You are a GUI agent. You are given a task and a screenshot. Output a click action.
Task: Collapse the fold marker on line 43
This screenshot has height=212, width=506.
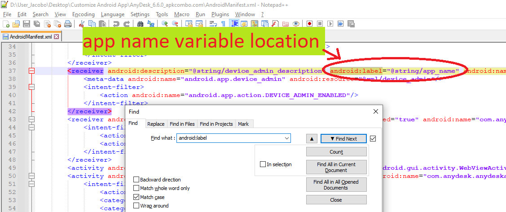31,119
